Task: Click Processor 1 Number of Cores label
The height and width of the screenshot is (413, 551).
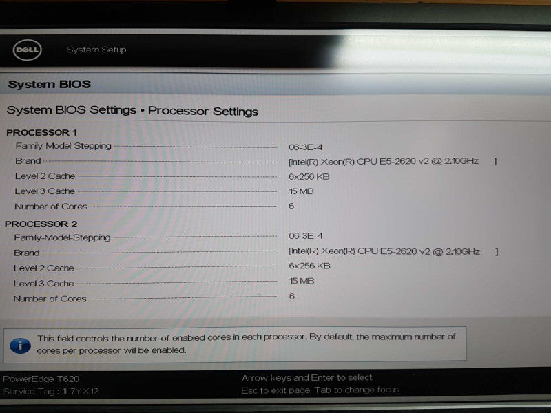Action: coord(51,206)
